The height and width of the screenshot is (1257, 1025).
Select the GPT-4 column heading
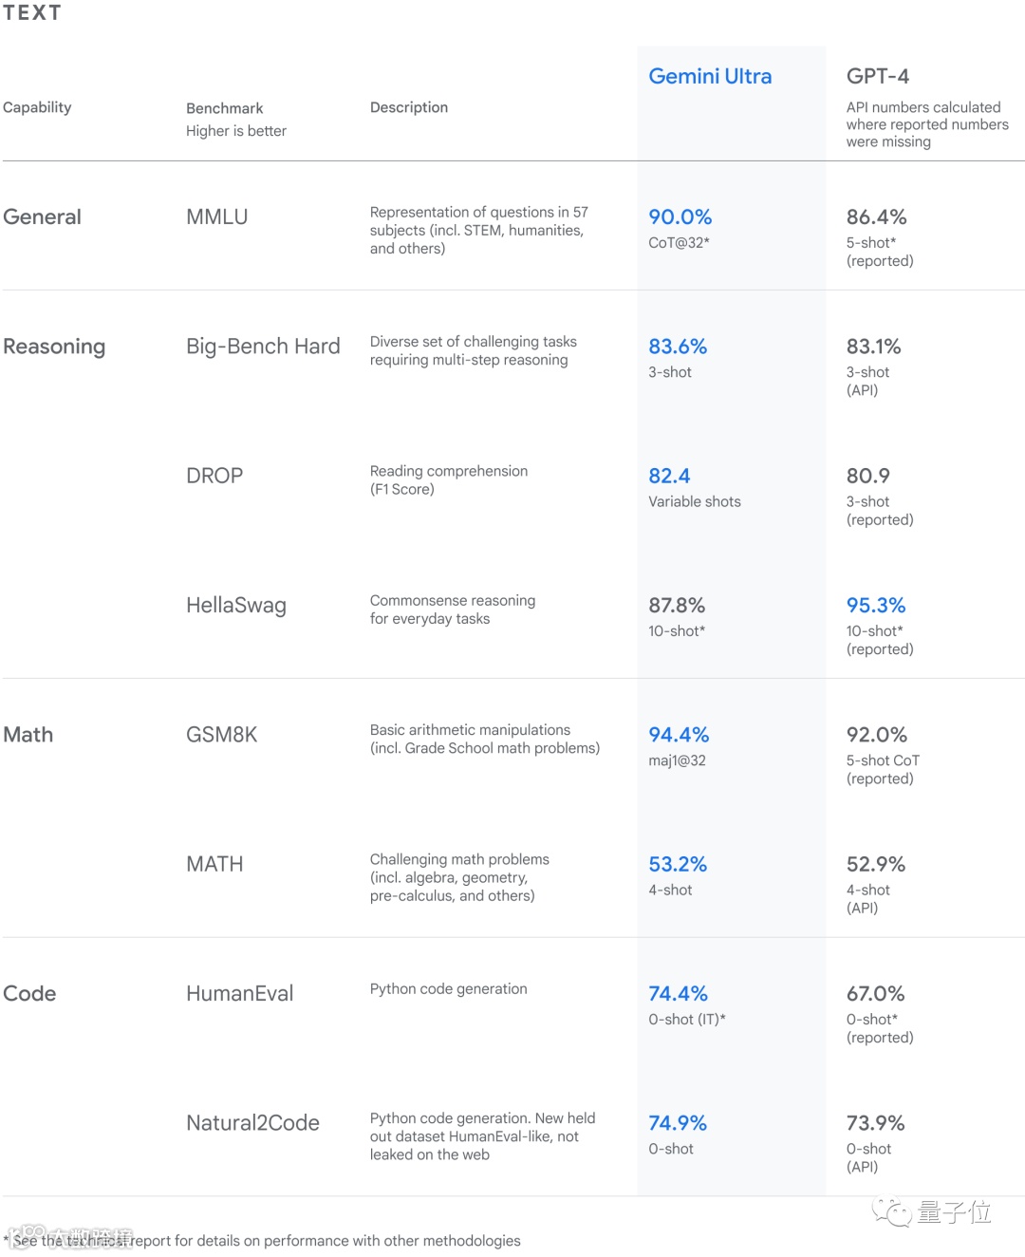tap(877, 76)
